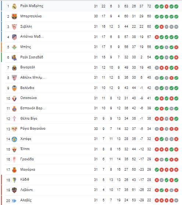Image resolution: width=182 pixels, height=205 pixels.
Task: Select the Ράγιο Βαγιεκάνο team row
Action: coord(92,129)
